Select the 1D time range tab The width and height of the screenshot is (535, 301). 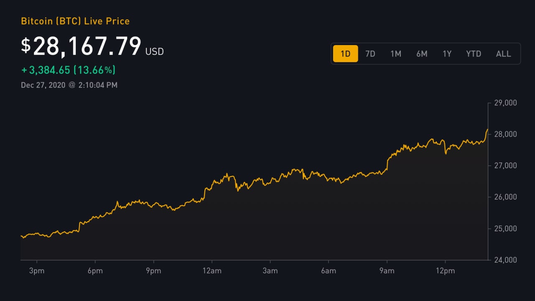click(x=346, y=53)
